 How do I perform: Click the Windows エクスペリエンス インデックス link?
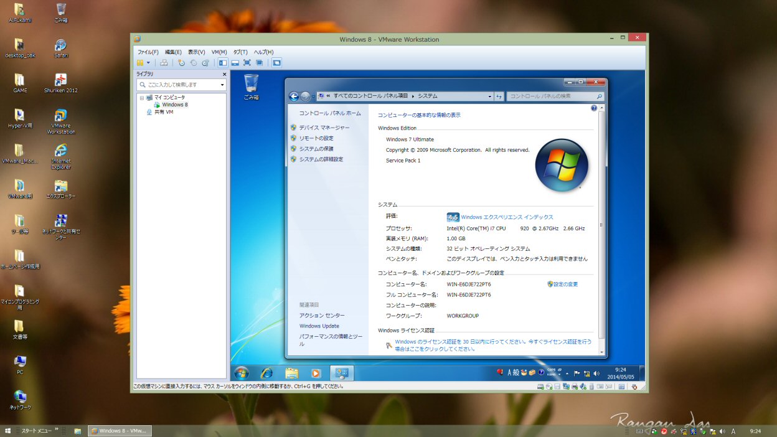pos(507,217)
